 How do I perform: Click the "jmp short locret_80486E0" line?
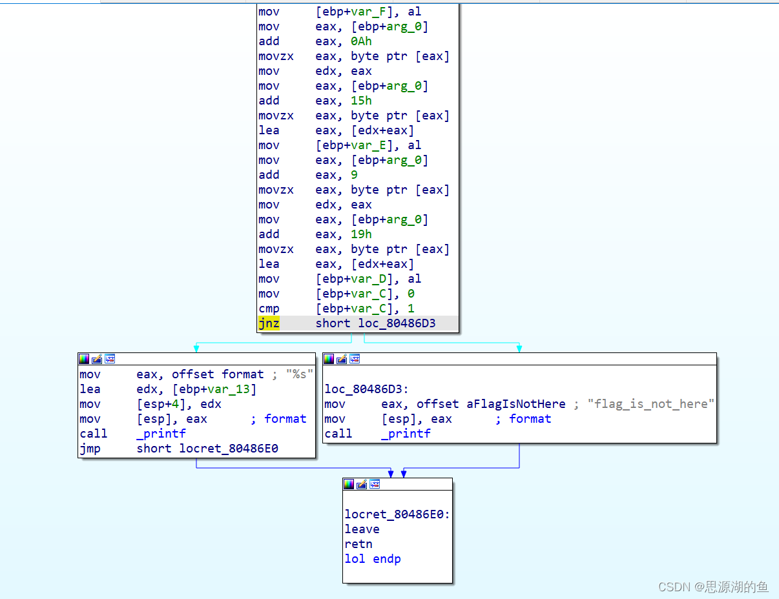(x=179, y=449)
